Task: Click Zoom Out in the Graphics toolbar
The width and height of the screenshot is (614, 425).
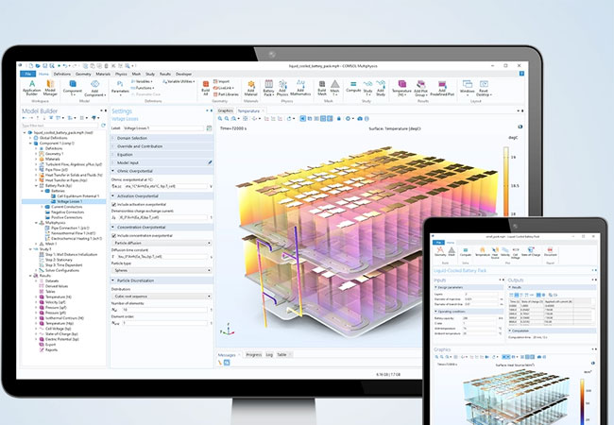Action: [x=227, y=119]
